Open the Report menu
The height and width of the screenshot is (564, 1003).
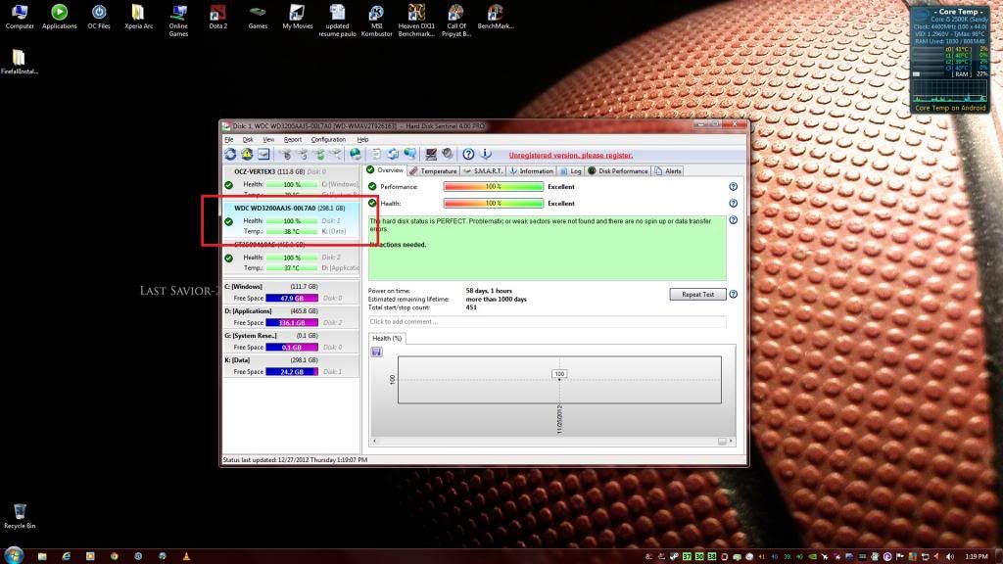tap(293, 140)
